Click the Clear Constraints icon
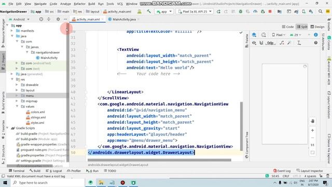 282,43
